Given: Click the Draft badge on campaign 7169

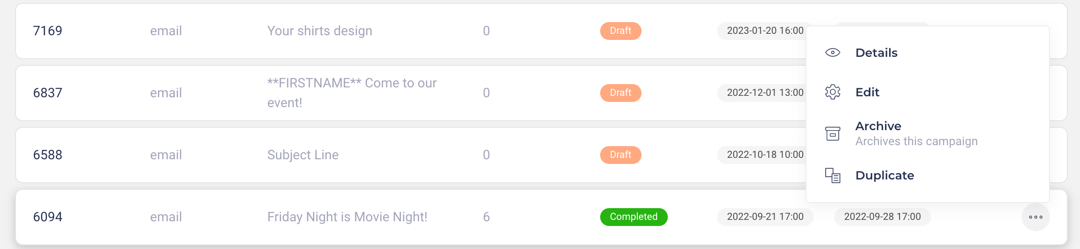Looking at the screenshot, I should pos(620,31).
